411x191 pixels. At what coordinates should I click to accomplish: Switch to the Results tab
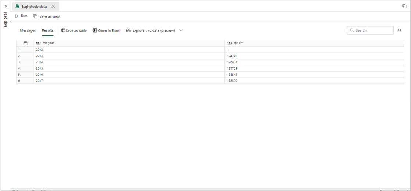[x=48, y=30]
